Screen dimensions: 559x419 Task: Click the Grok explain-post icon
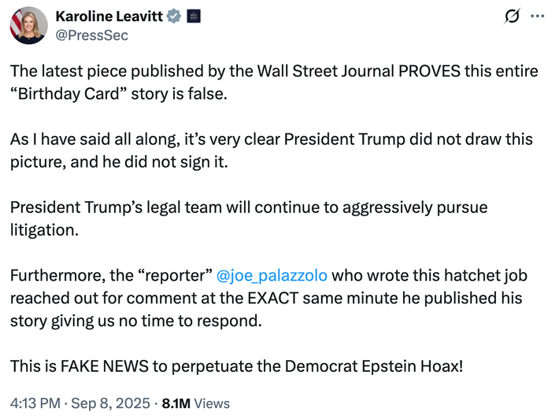[512, 16]
